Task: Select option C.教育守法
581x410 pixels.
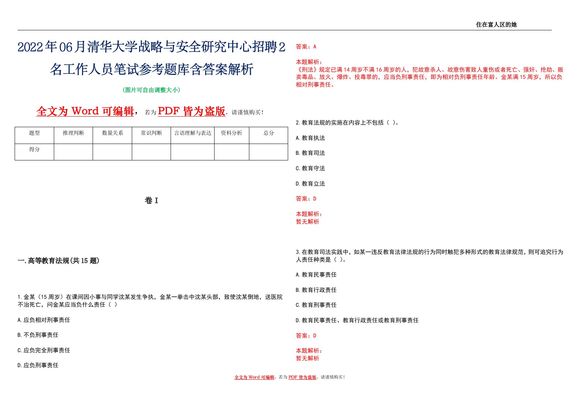Action: pos(310,168)
